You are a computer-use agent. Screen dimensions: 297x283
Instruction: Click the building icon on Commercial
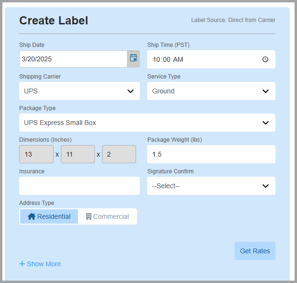[x=89, y=216]
